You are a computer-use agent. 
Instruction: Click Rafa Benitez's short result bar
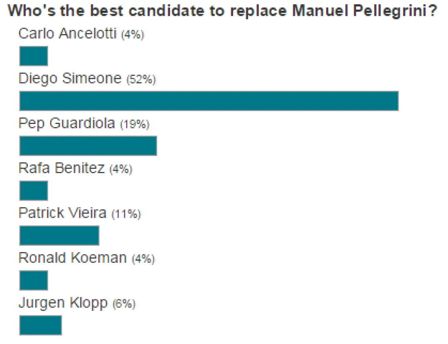(x=34, y=190)
